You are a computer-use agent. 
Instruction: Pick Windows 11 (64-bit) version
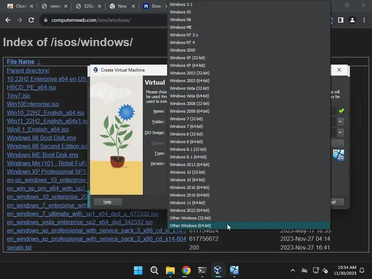(248, 203)
